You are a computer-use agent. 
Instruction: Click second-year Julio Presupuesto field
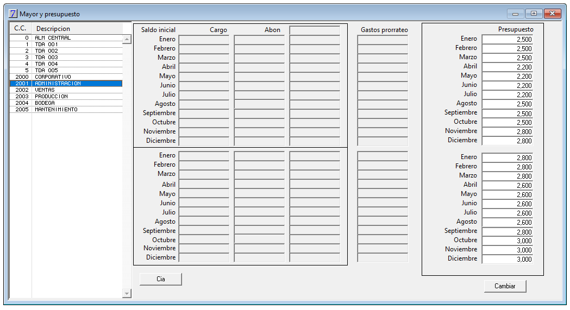click(x=507, y=213)
